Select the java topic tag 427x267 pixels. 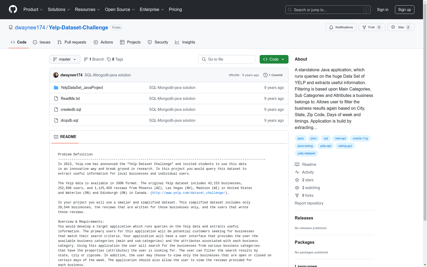(x=301, y=138)
